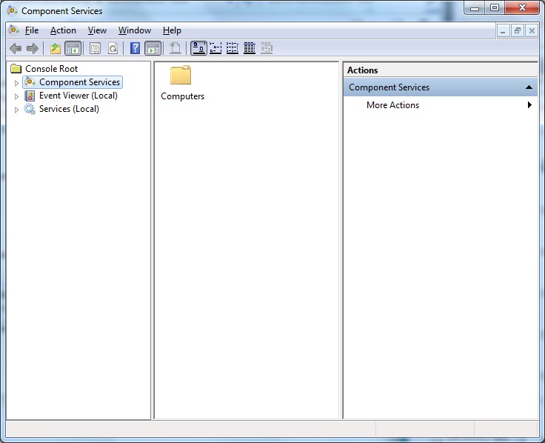Close the inner console window
Screen dimensions: 545x443
click(532, 31)
